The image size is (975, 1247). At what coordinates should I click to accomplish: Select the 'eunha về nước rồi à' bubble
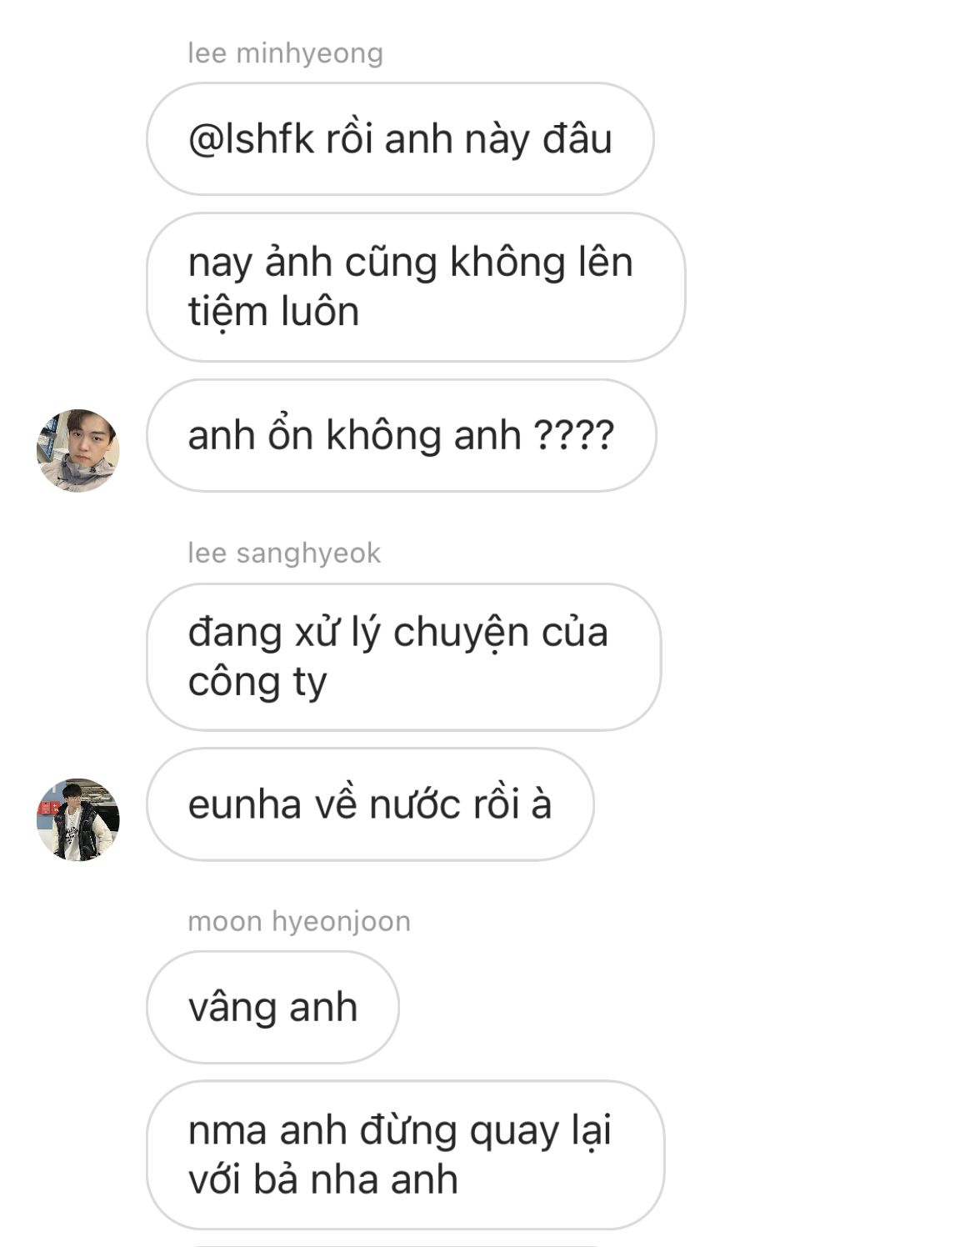click(370, 804)
